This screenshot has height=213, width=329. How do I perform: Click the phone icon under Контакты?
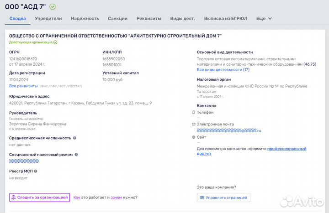194,112
